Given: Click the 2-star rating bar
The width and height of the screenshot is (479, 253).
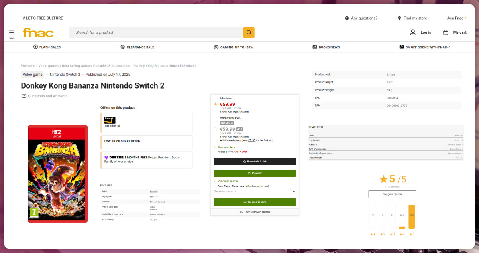Looking at the screenshot, I should click(x=383, y=215).
